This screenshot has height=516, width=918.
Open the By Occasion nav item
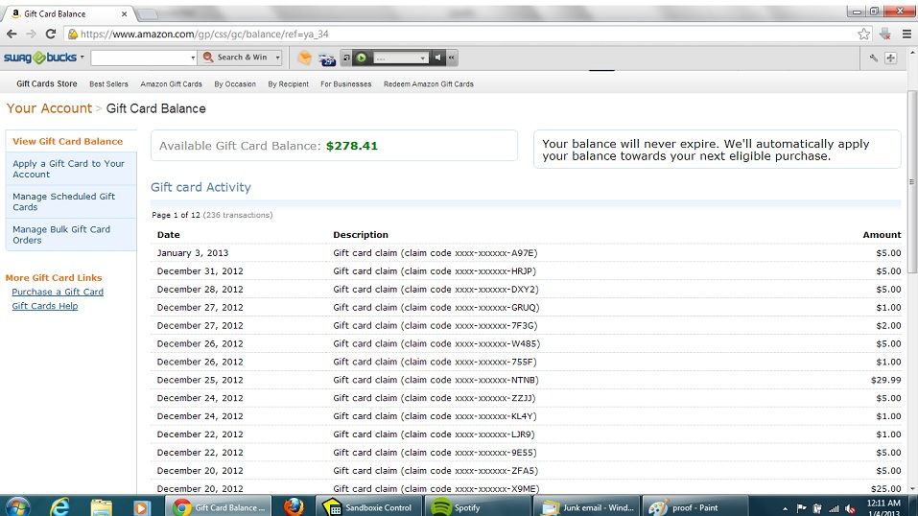click(x=235, y=84)
